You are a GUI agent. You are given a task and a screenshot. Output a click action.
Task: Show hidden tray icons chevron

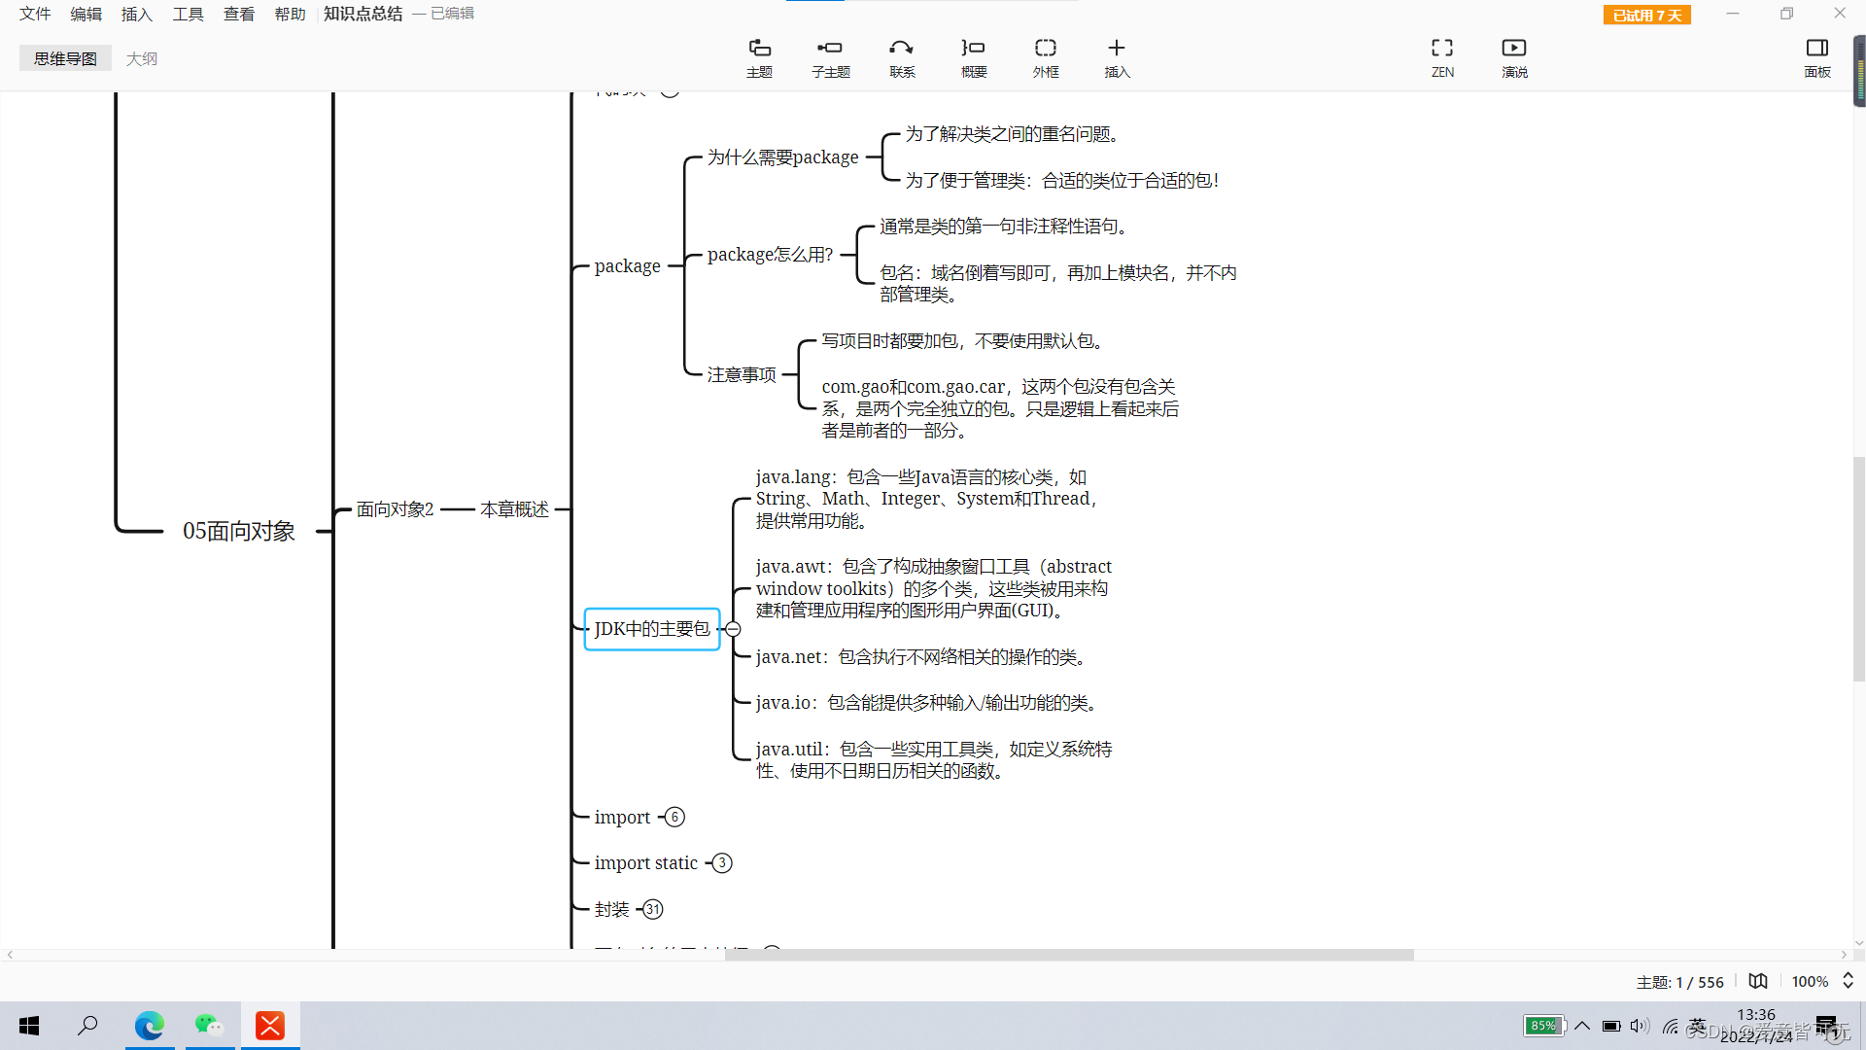[x=1582, y=1026]
